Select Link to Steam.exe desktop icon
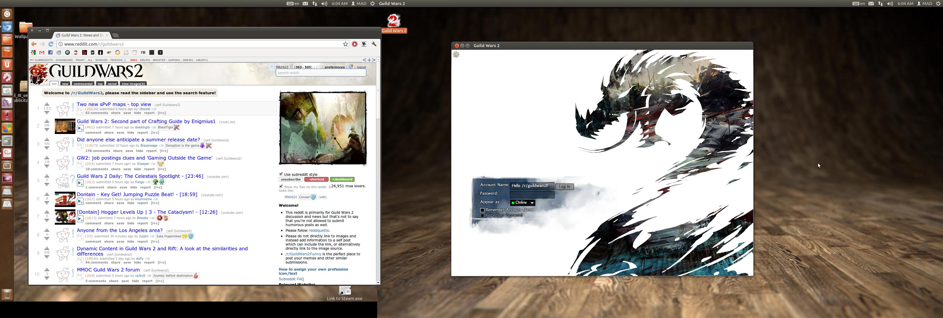943x318 pixels. [x=344, y=294]
